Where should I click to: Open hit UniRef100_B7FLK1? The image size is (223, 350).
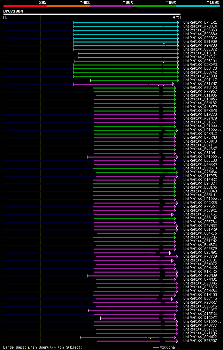click(x=200, y=23)
